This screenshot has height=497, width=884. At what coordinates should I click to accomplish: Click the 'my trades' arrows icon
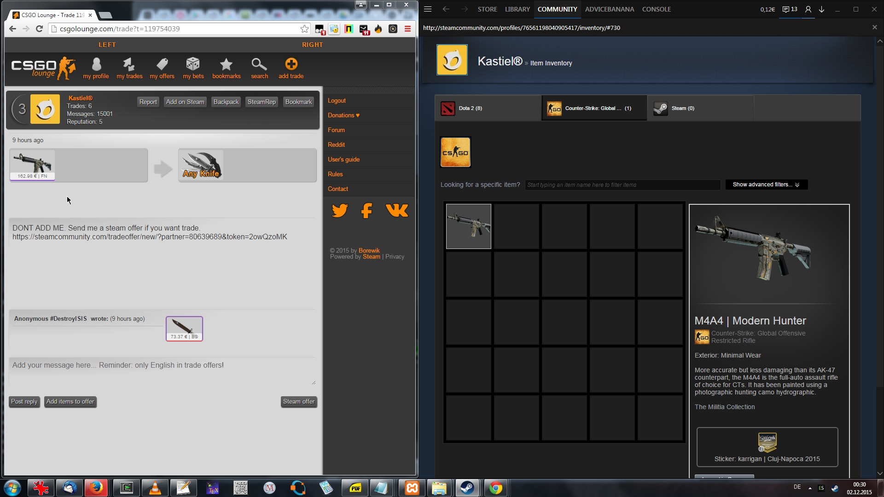tap(129, 64)
